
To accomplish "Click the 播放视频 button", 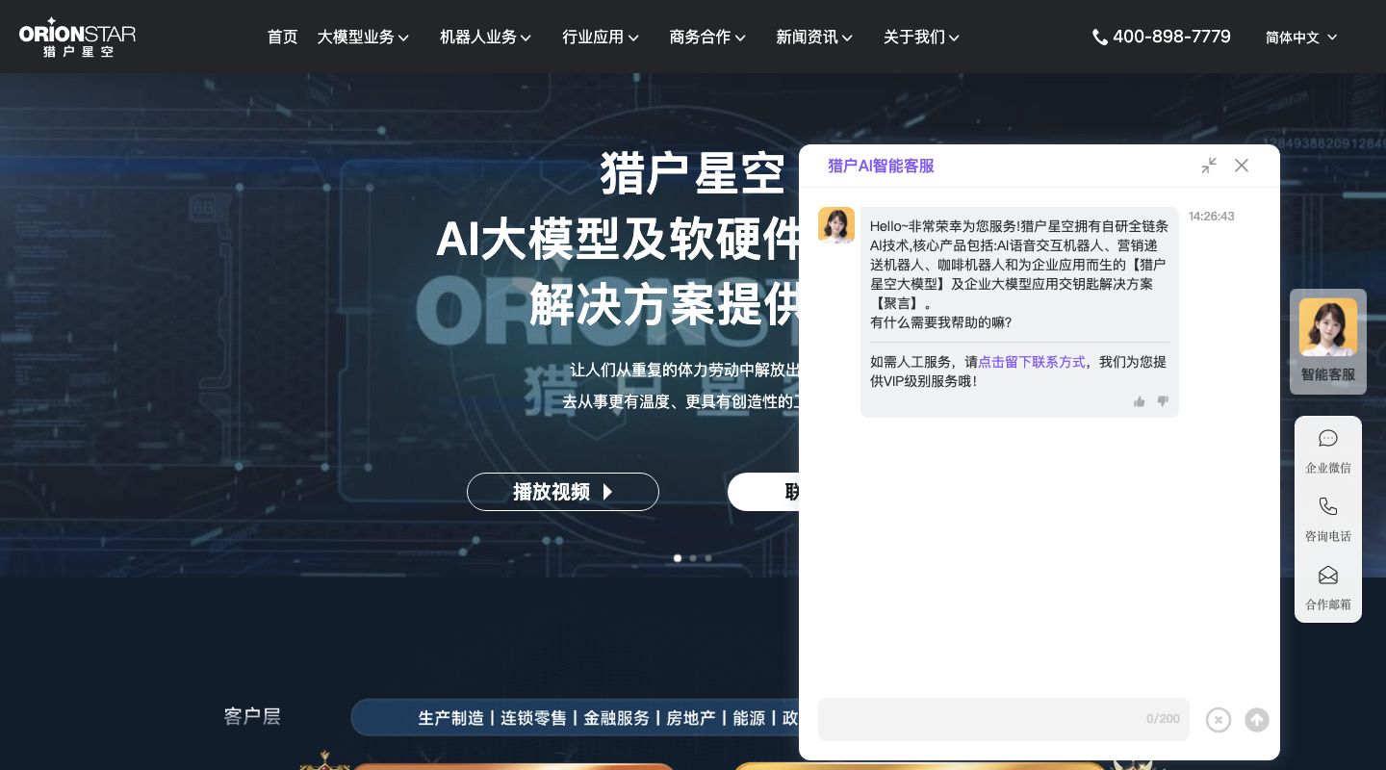I will click(563, 492).
